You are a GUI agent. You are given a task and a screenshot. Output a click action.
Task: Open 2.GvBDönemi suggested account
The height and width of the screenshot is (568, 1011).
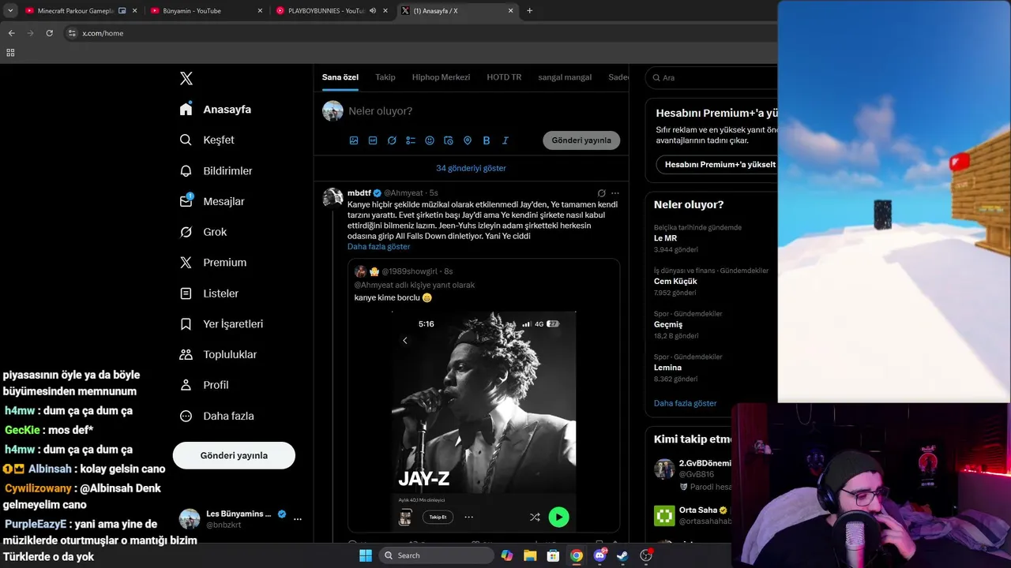(705, 463)
